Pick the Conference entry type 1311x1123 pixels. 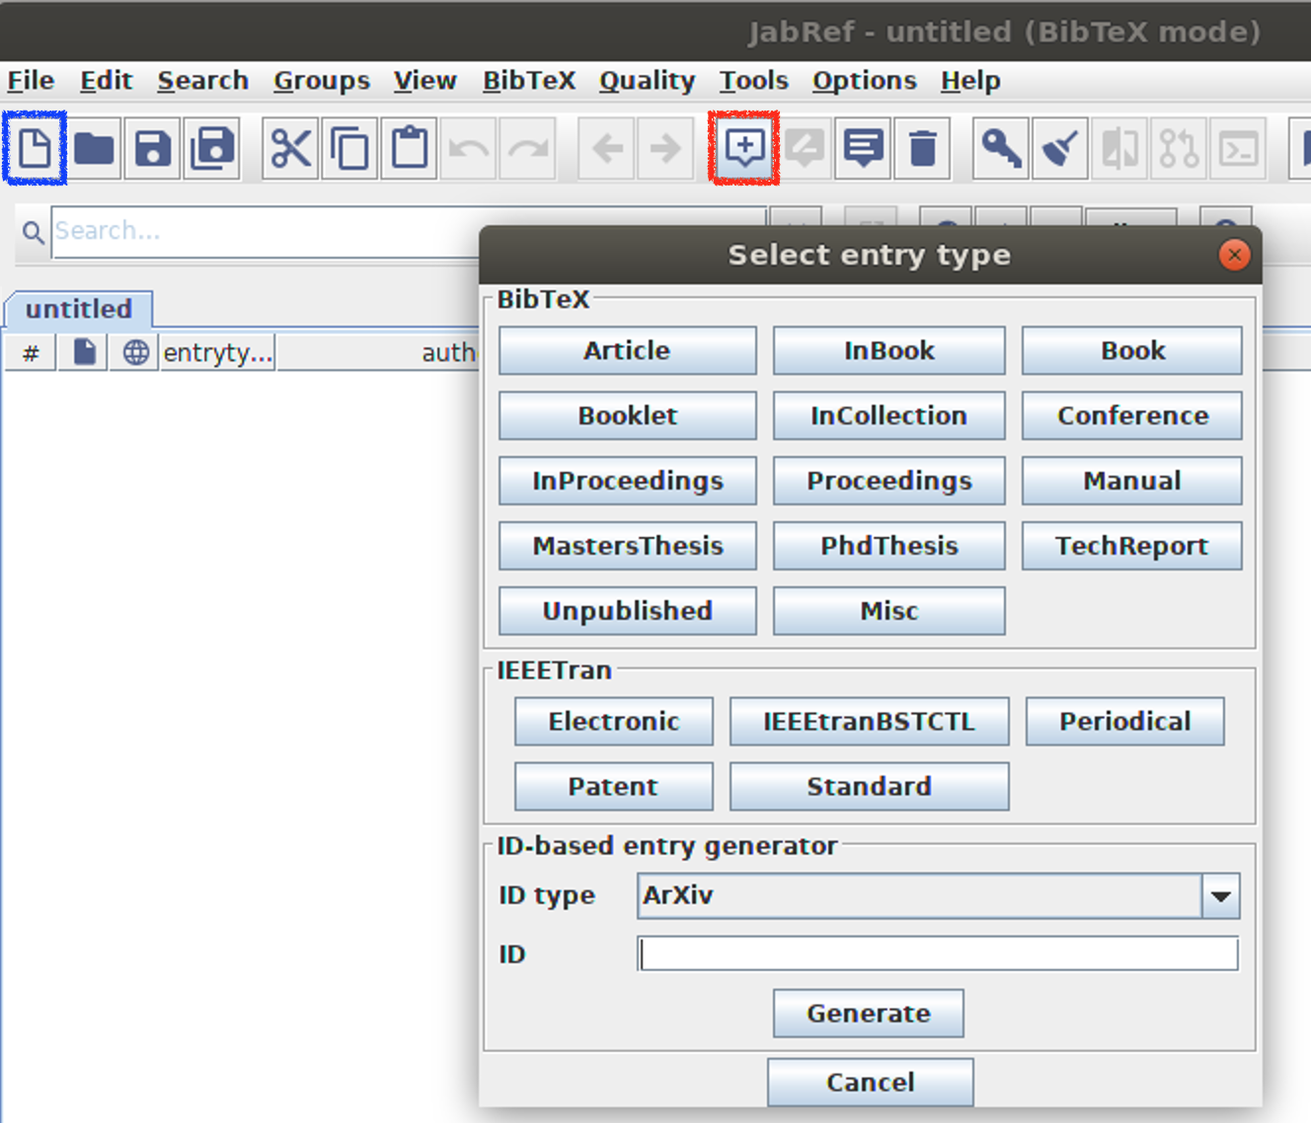coord(1132,415)
